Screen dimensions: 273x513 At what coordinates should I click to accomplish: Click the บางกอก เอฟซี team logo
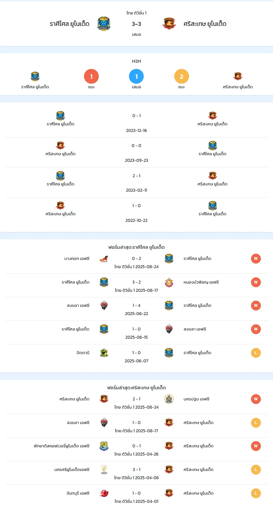tap(104, 259)
